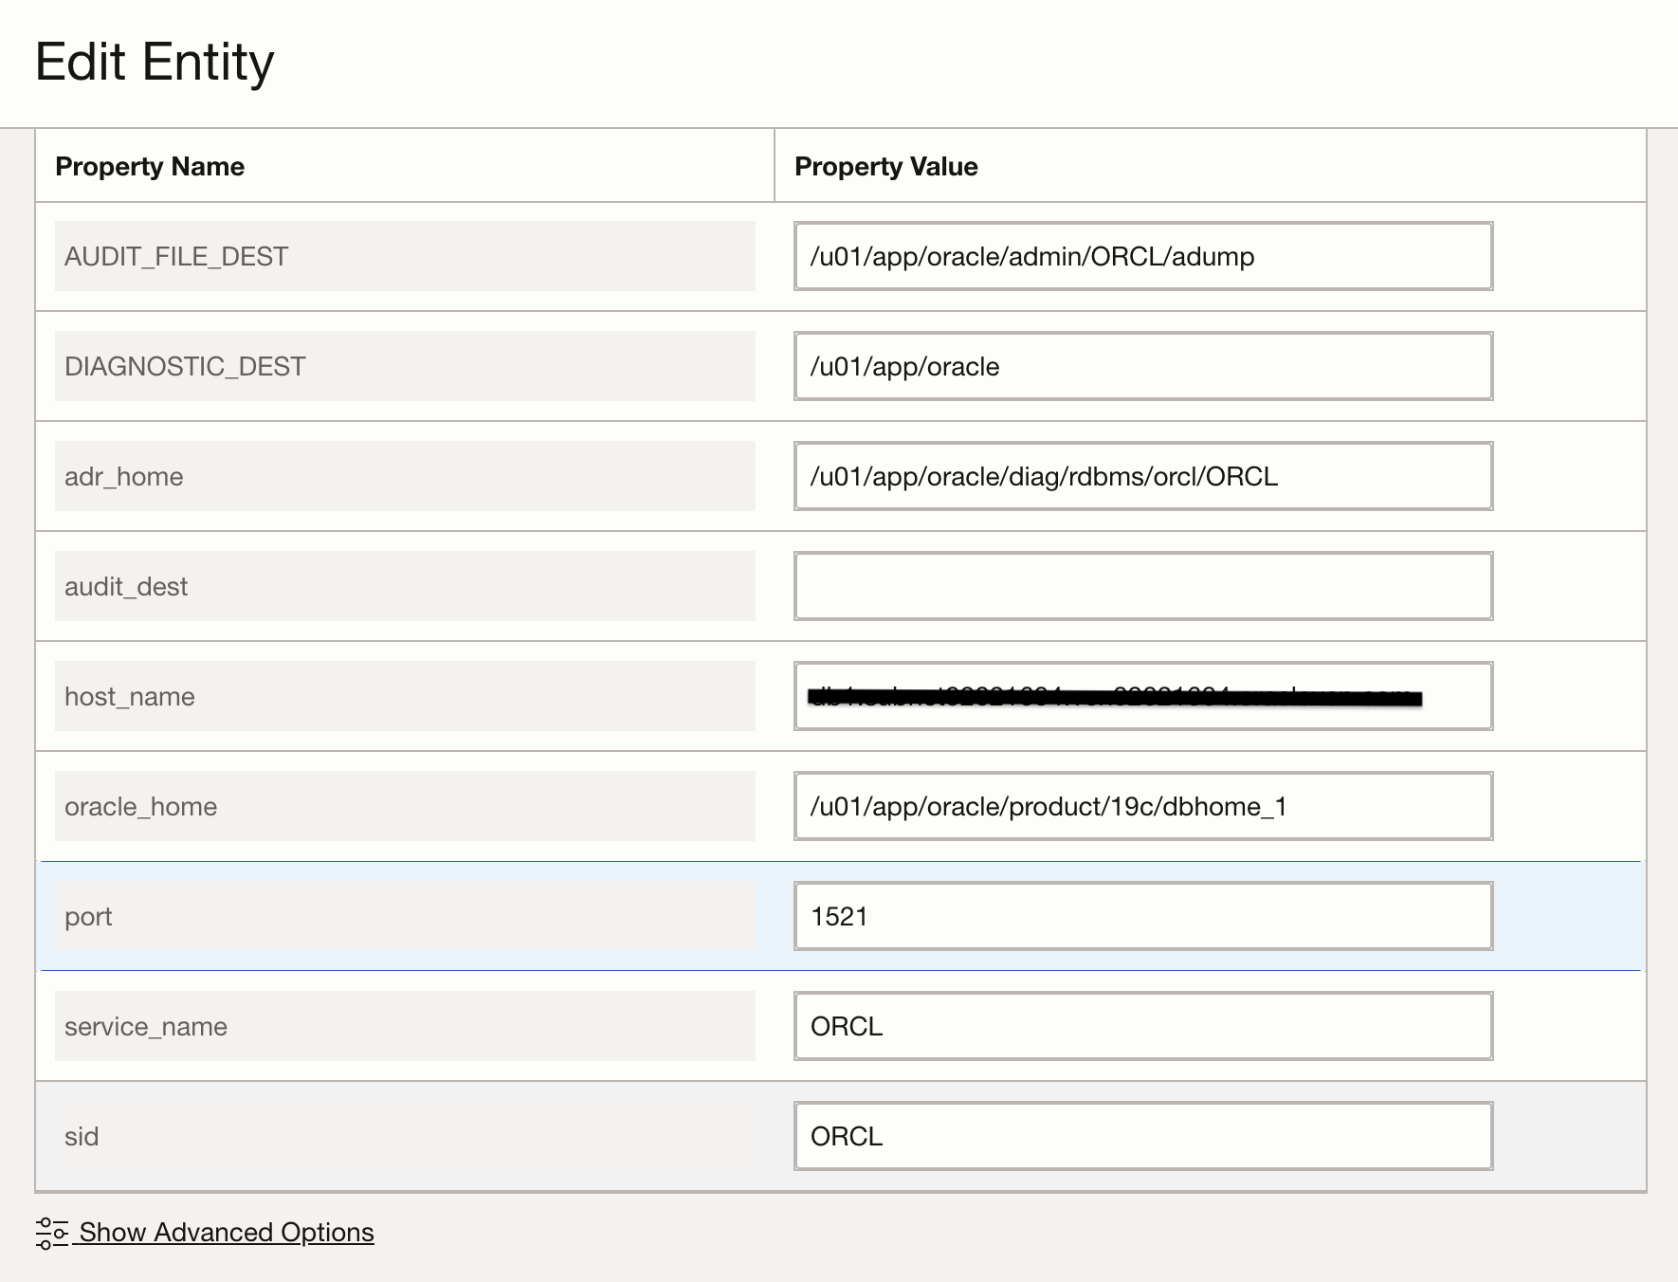Viewport: 1678px width, 1282px height.
Task: Click the Edit Entity page heading
Action: [x=155, y=63]
